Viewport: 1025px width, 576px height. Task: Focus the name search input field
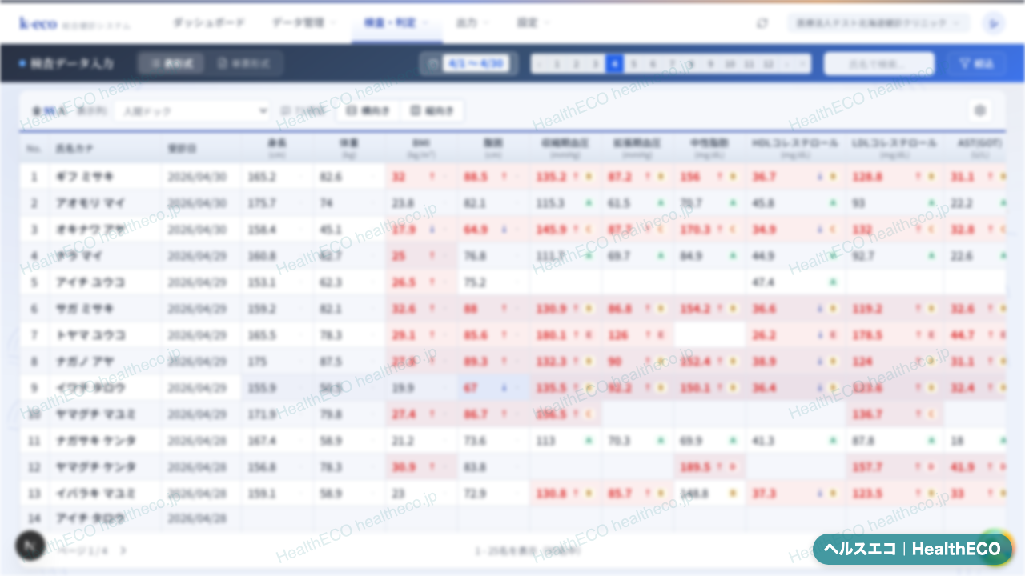coord(879,63)
